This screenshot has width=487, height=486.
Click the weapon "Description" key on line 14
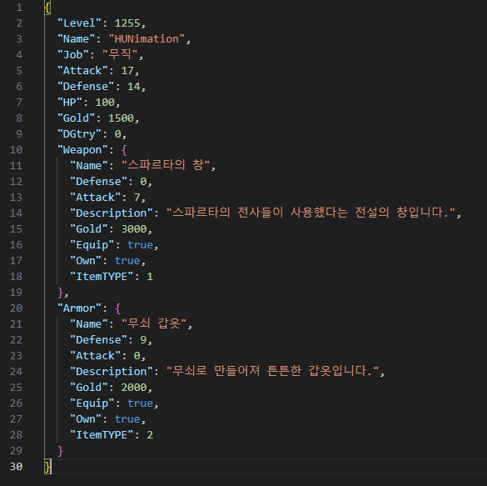pos(112,213)
